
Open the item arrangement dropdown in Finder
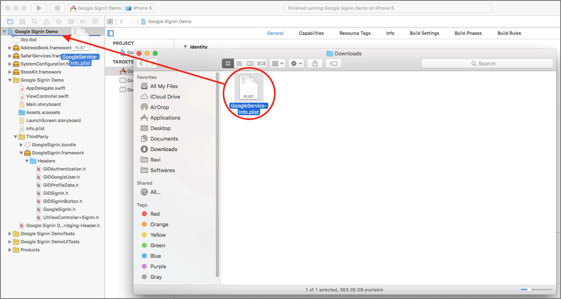point(277,63)
